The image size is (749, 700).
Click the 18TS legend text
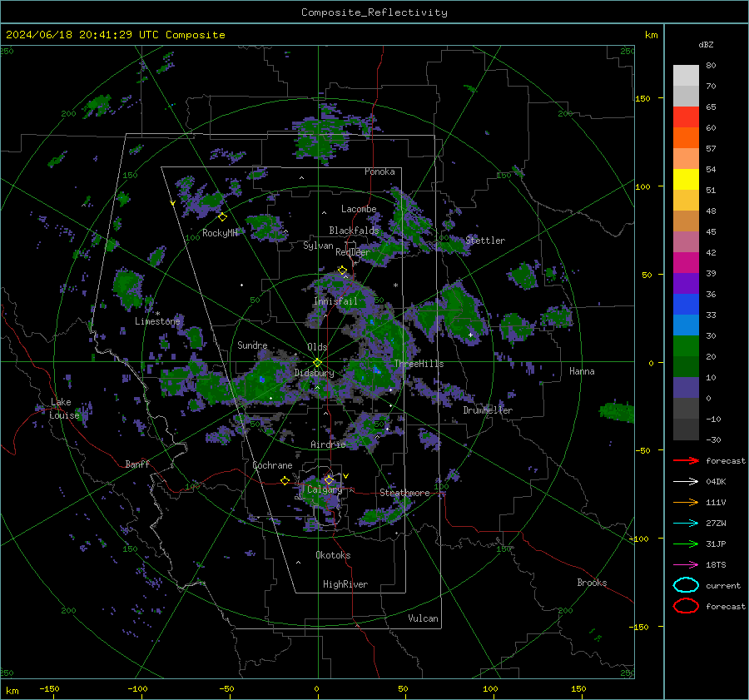tap(716, 565)
